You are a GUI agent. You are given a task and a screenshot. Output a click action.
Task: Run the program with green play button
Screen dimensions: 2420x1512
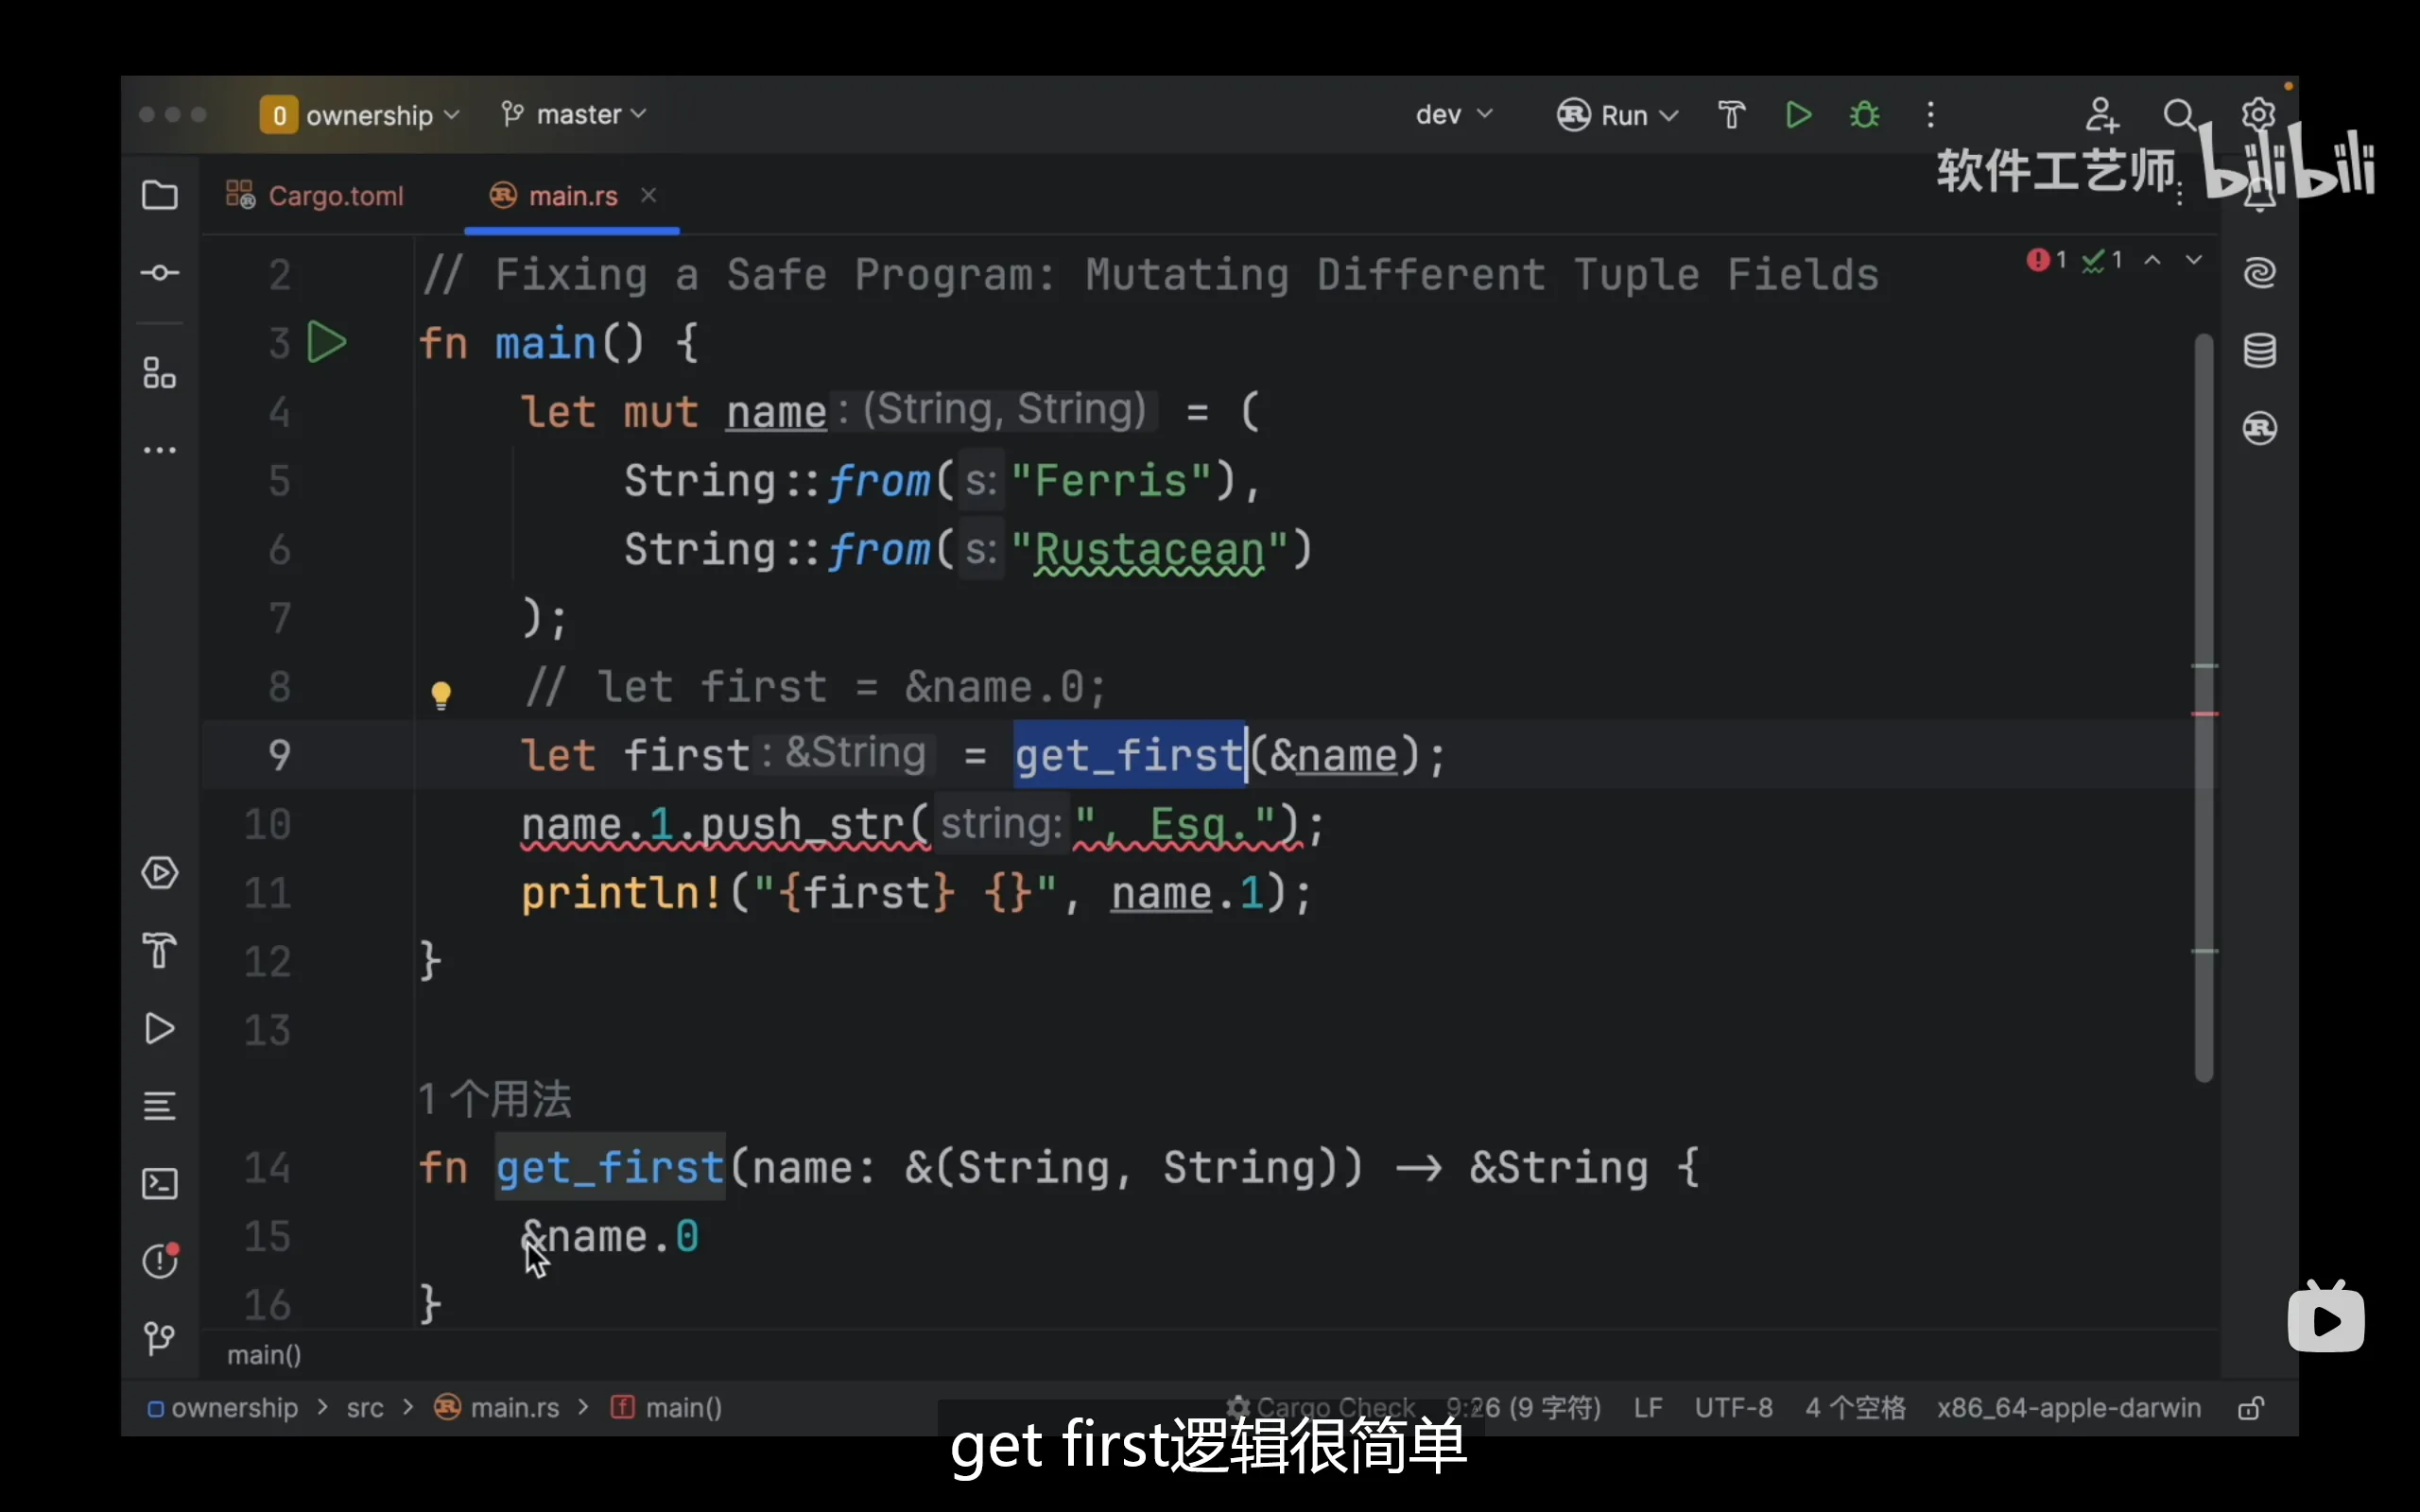pos(1799,115)
